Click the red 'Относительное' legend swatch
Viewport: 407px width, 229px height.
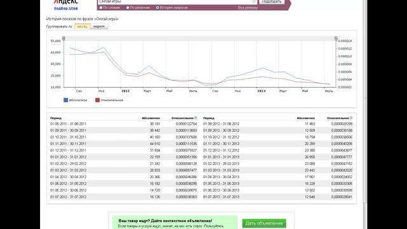coord(97,100)
